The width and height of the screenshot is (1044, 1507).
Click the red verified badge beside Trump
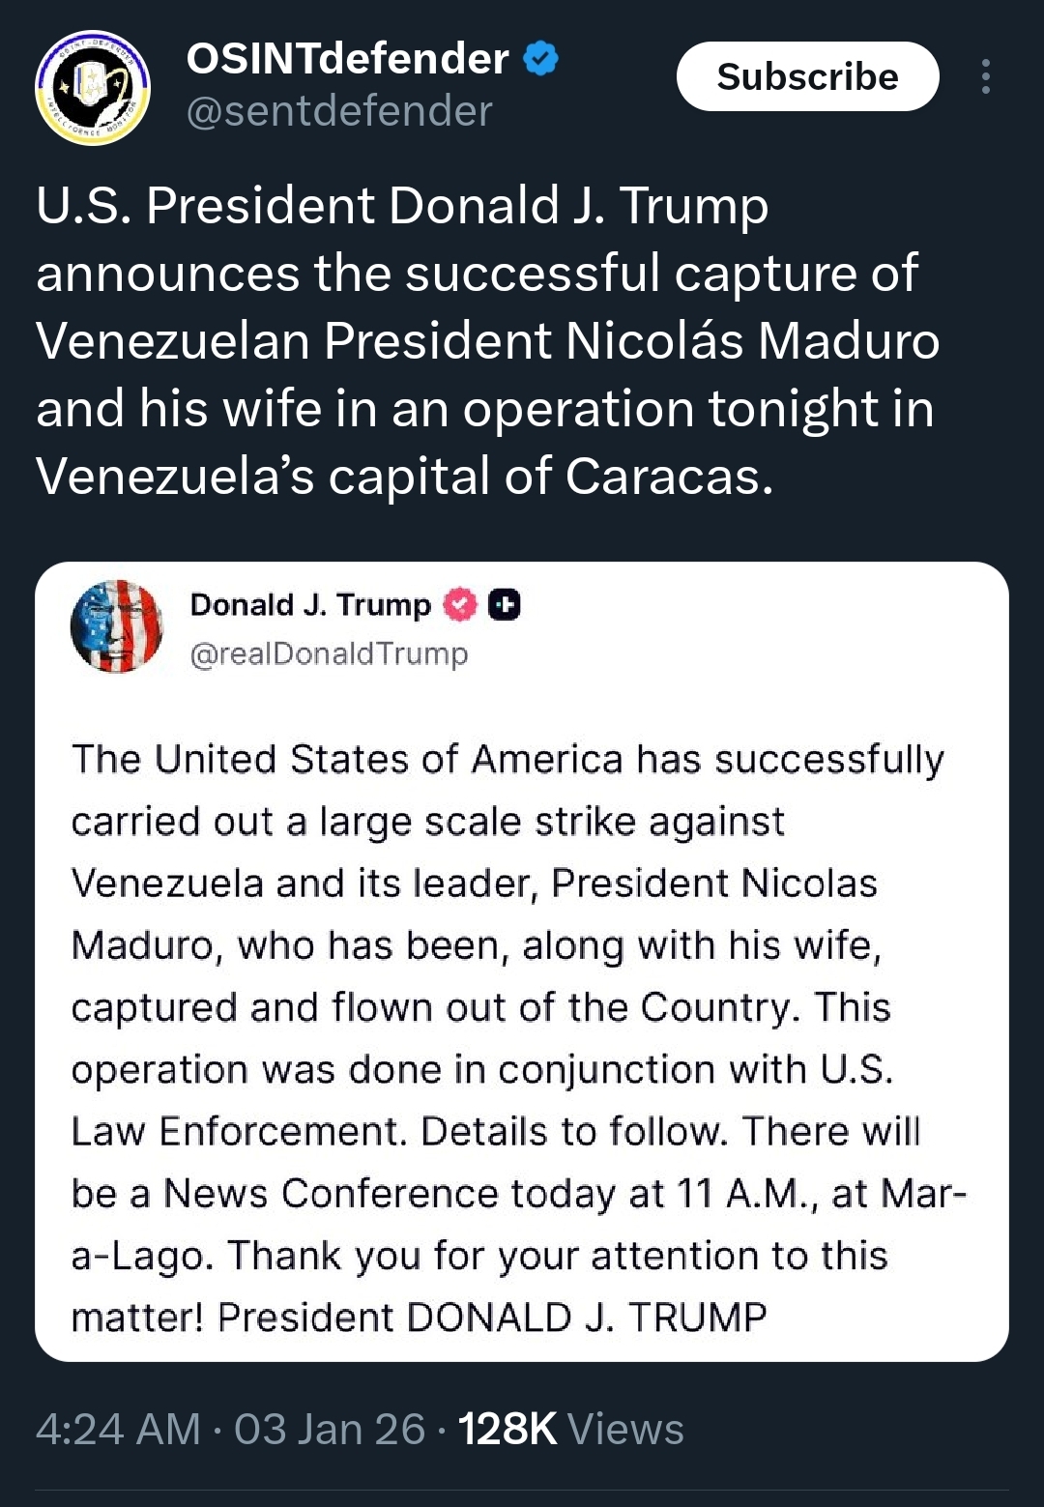click(x=460, y=605)
